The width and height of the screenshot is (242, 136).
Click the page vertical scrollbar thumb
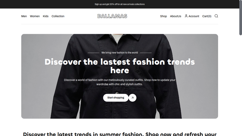241,18
